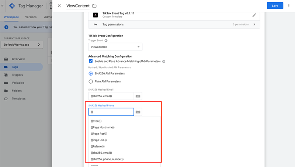Viewport: 295px width, 167px height.
Task: Choose {{sha256_phone_number}} from suggestions
Action: (107, 159)
